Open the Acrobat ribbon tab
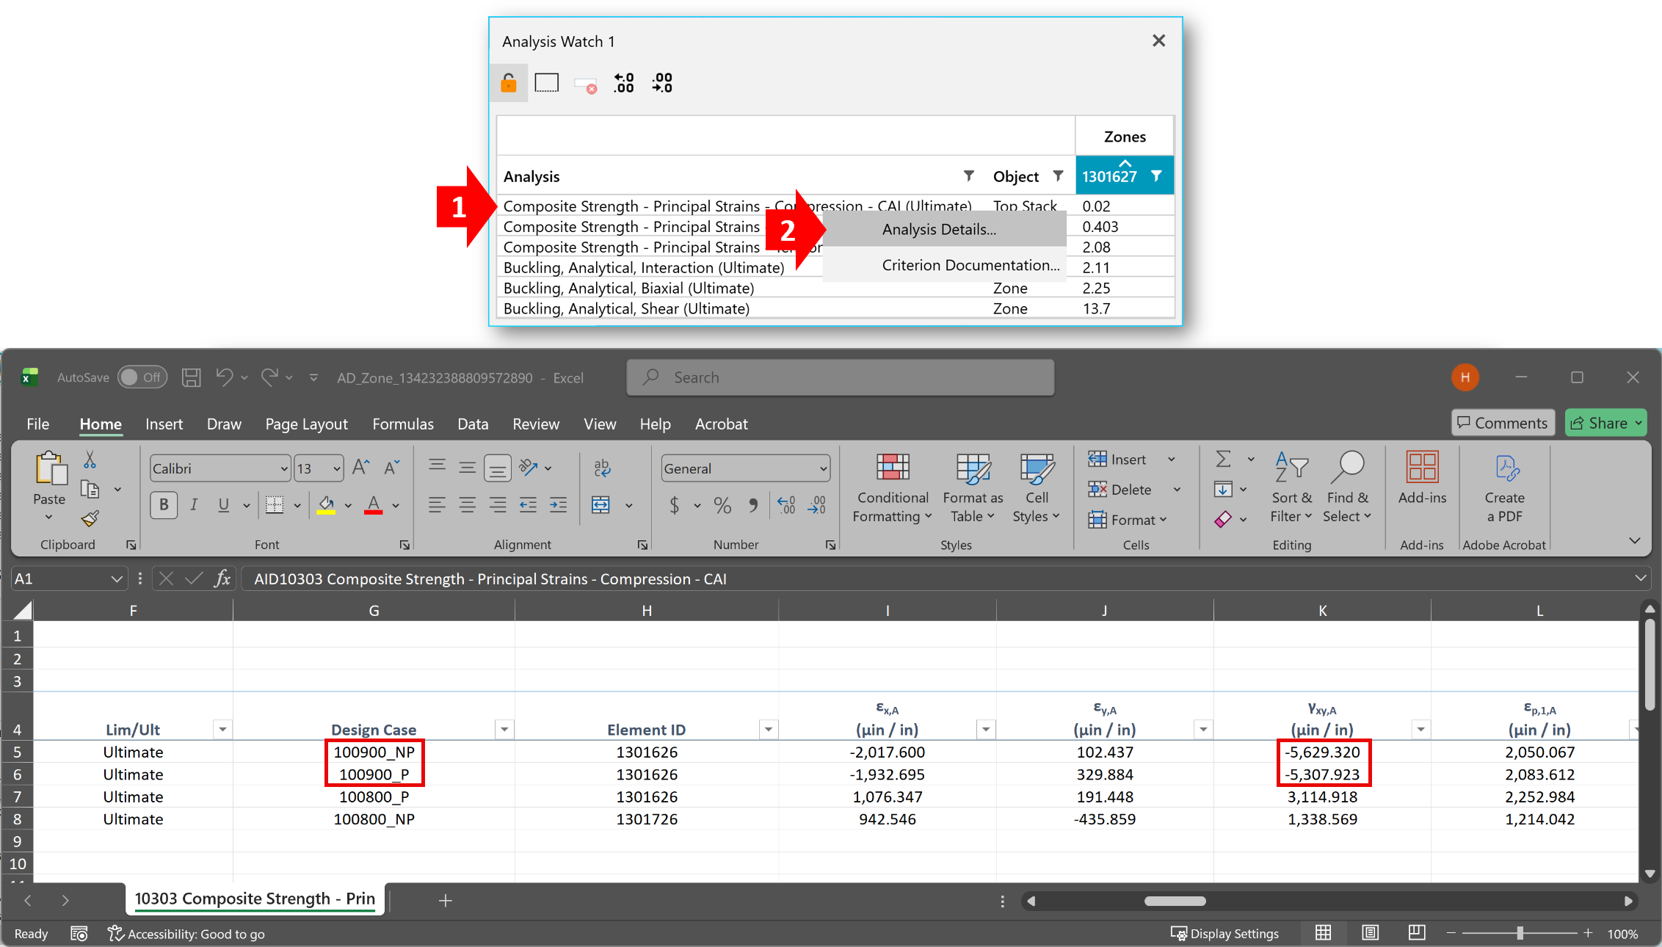This screenshot has height=947, width=1662. pos(721,424)
